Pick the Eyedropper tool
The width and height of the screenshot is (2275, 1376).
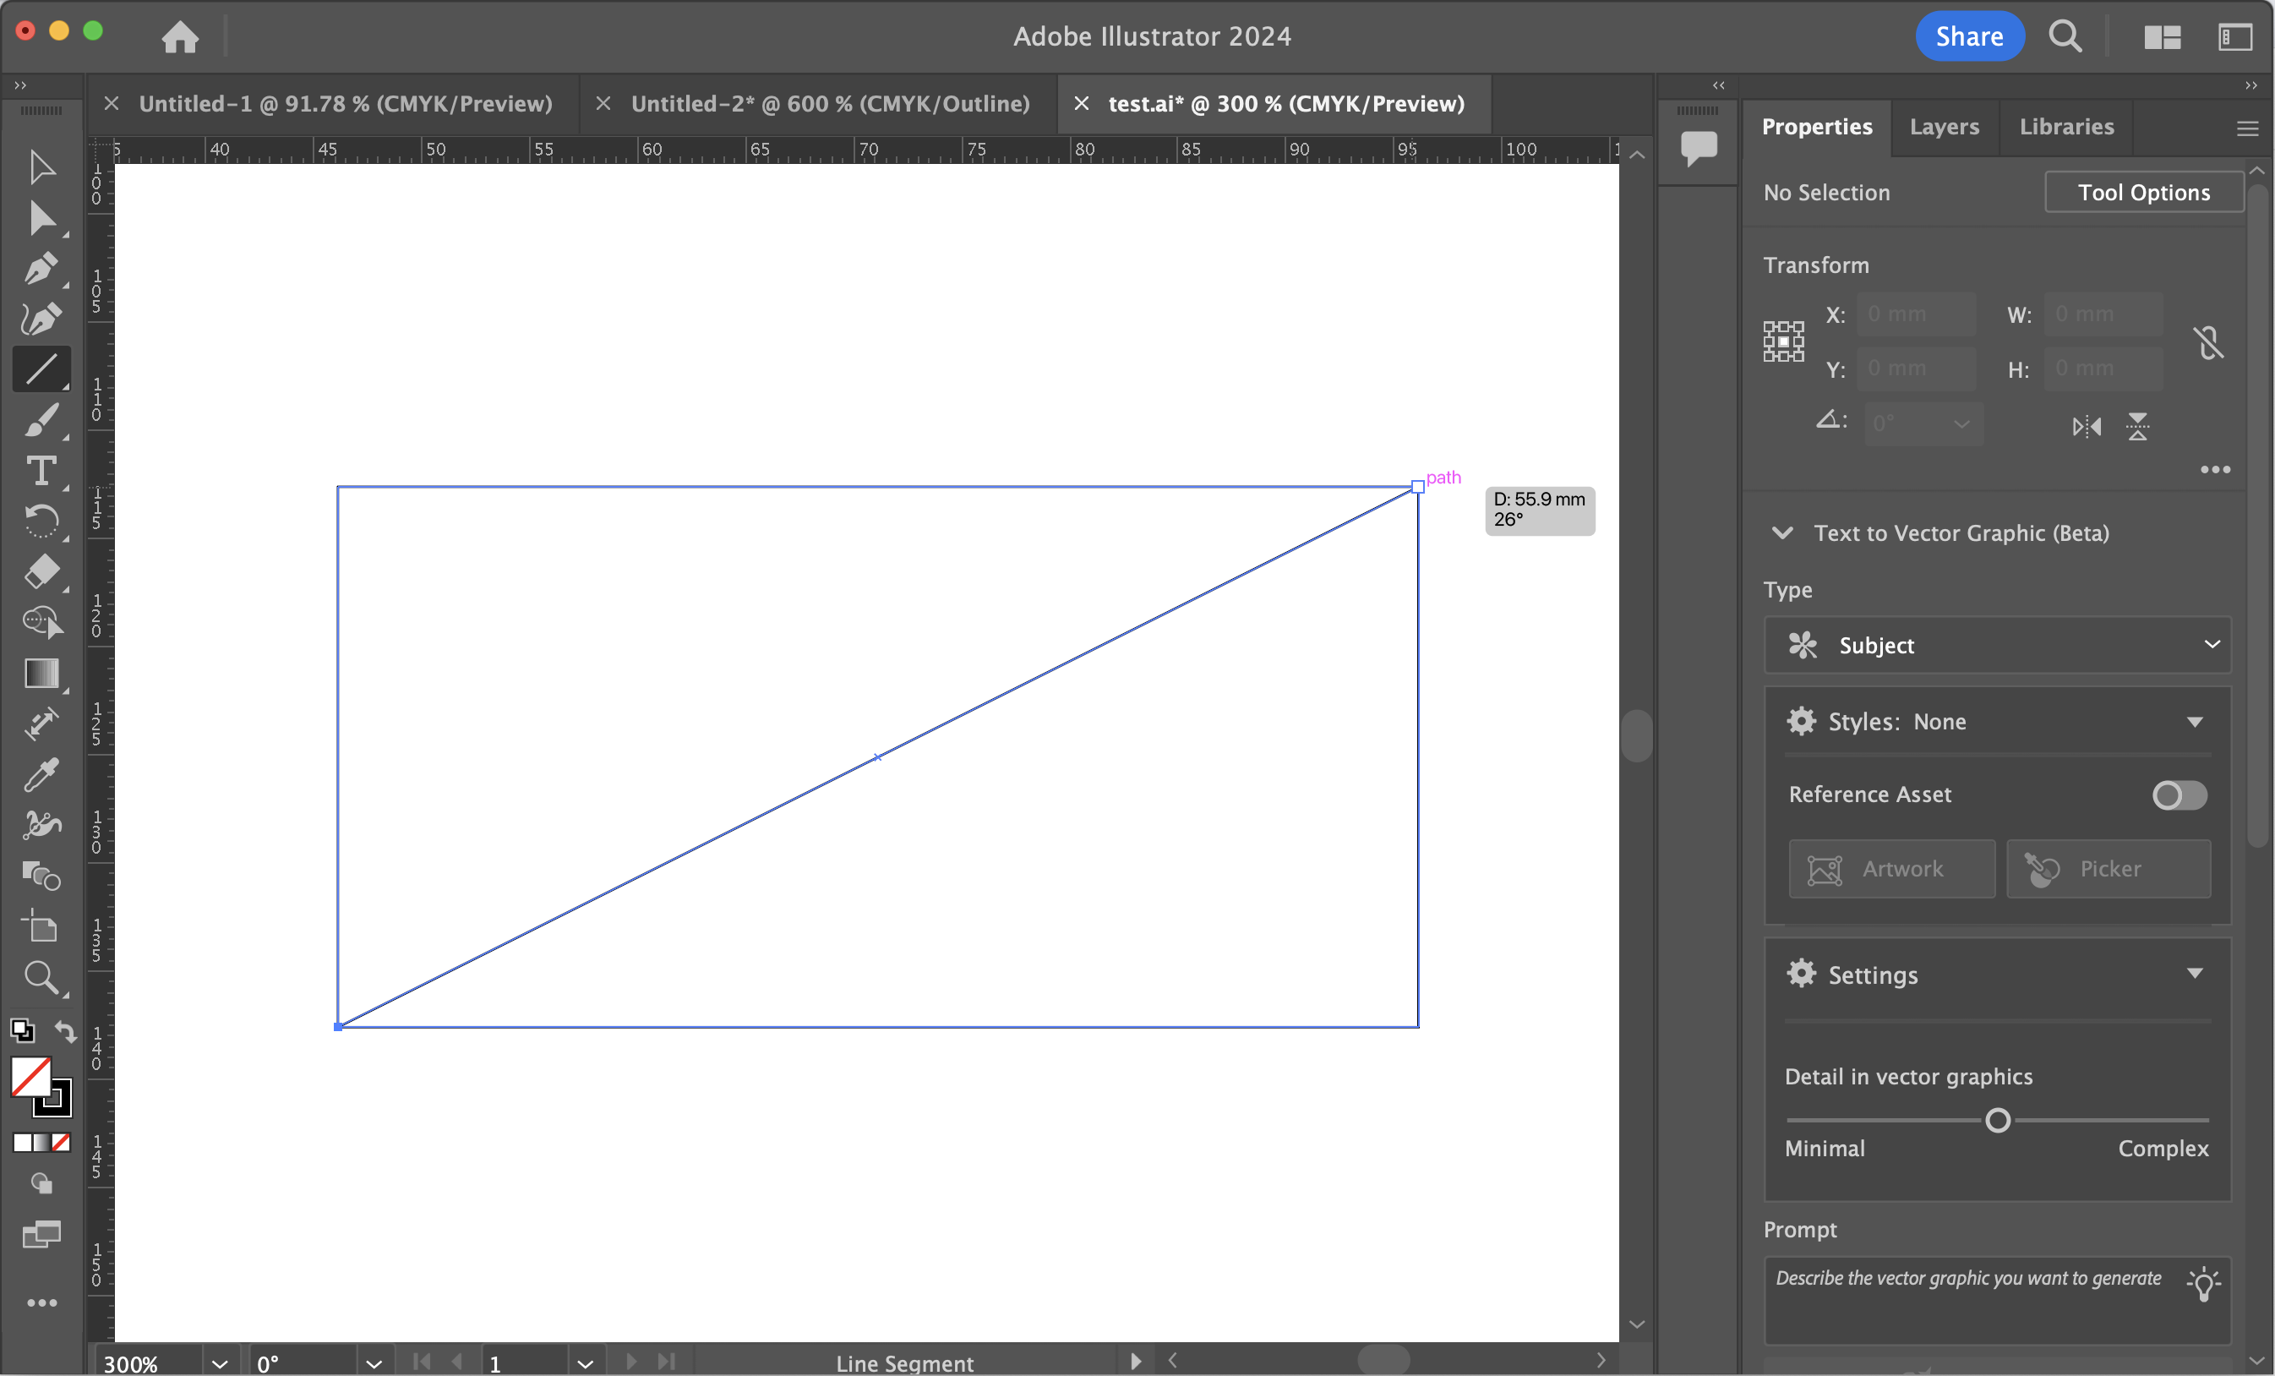coord(41,774)
